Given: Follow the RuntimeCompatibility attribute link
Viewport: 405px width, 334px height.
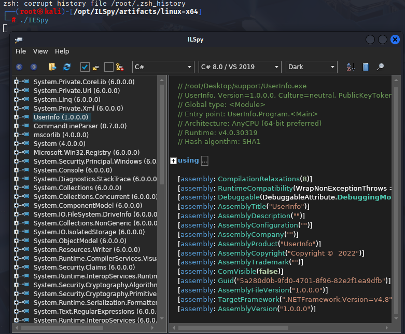Looking at the screenshot, I should coord(255,188).
